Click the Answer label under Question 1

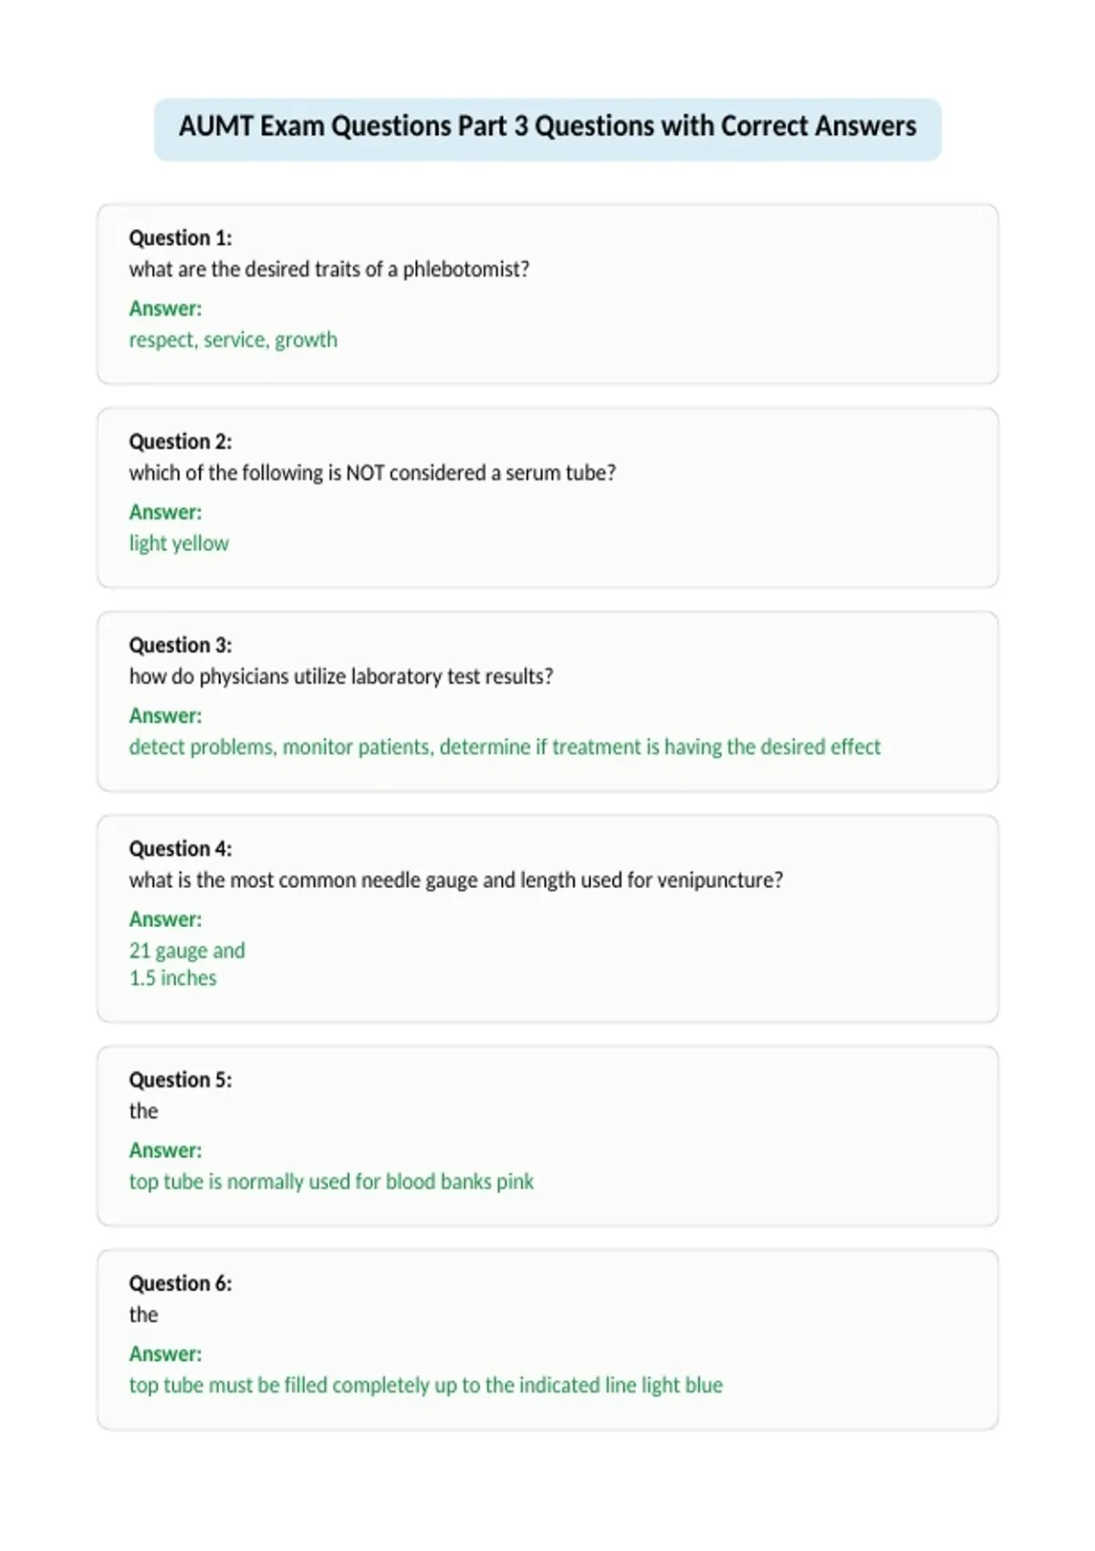point(165,308)
